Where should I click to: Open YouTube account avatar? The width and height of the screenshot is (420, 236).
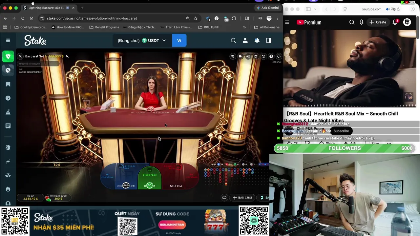407,22
